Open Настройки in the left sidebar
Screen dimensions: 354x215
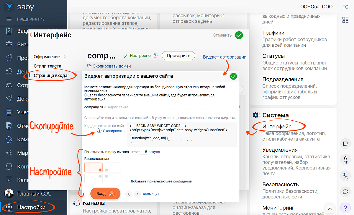[31, 207]
